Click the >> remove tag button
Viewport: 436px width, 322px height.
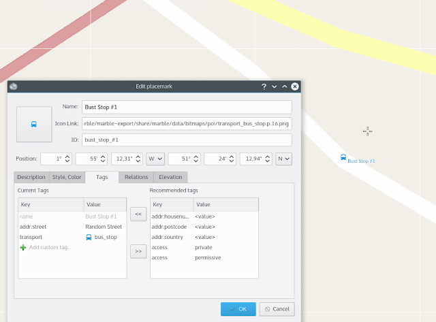[138, 251]
